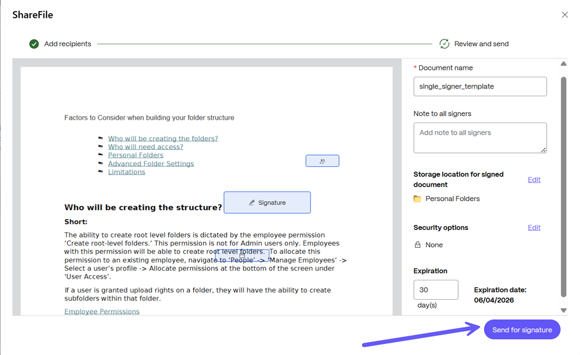Edit the storage location for signed document

(x=534, y=180)
